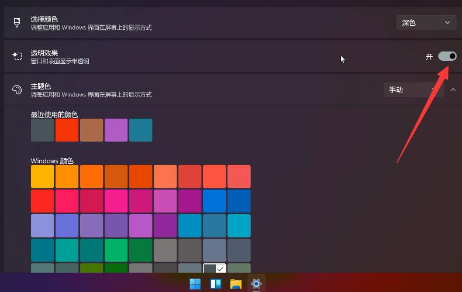
Task: Select the bright cyan turquoise swatch ending third row
Action: point(239,226)
